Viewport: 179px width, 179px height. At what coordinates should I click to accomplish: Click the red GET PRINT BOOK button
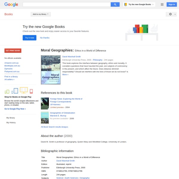click(x=13, y=51)
